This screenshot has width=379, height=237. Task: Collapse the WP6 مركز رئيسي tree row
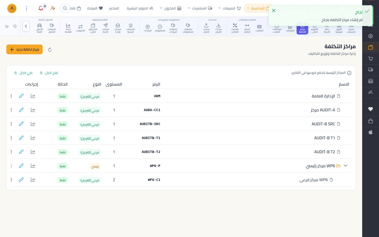point(346,166)
